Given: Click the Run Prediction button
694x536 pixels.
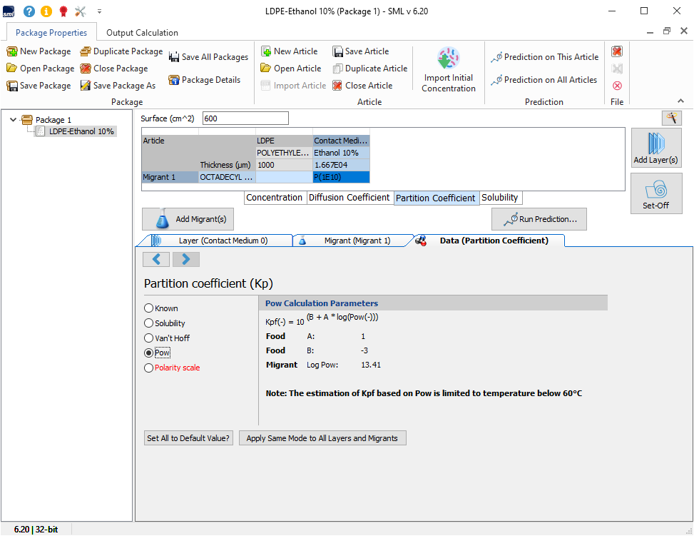Looking at the screenshot, I should pyautogui.click(x=539, y=219).
